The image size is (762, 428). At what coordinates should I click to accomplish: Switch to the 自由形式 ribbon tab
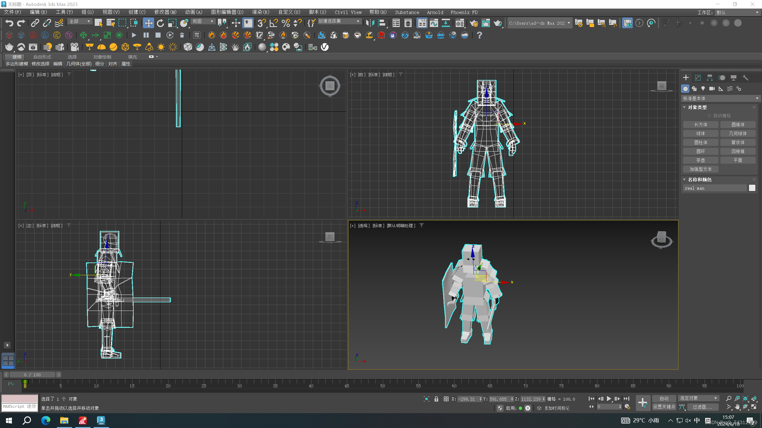pos(42,57)
